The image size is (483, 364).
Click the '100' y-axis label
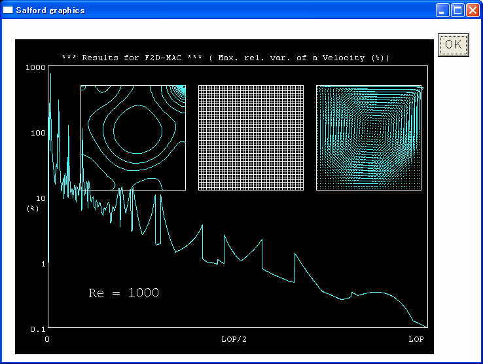[38, 133]
